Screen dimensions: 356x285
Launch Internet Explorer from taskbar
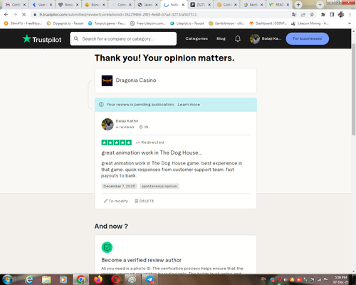[29, 279]
